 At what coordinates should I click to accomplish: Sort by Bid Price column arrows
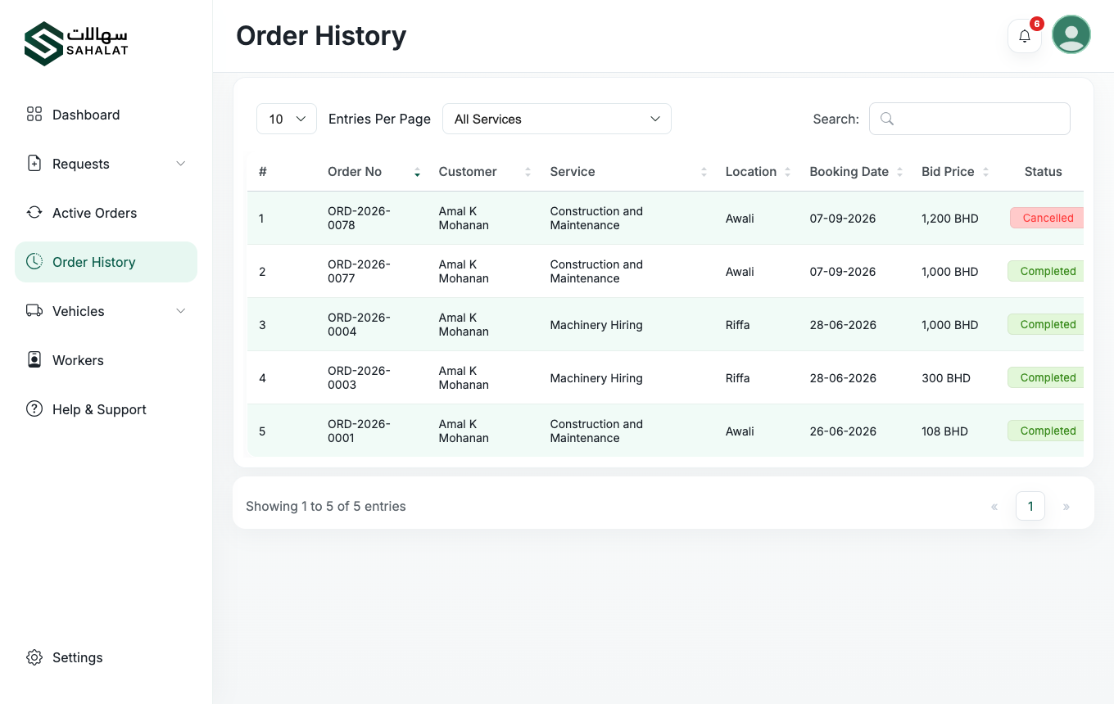click(986, 172)
